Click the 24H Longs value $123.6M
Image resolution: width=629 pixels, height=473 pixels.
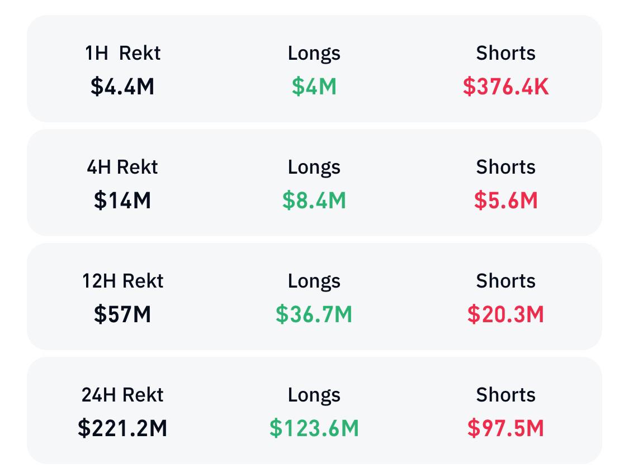(314, 428)
